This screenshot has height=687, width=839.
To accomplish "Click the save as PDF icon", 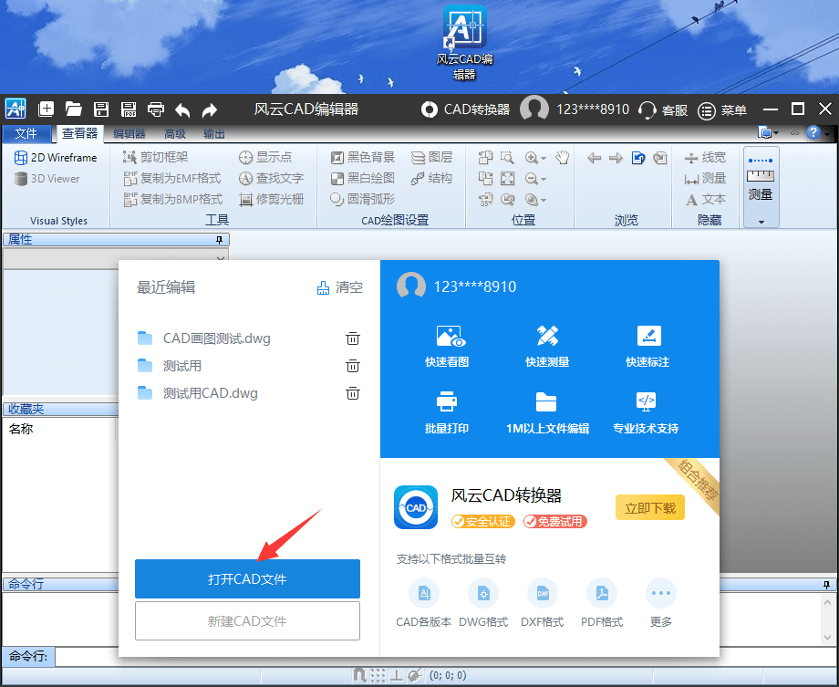I will [129, 109].
